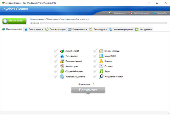170x115 pixels.
Task: Toggle the ActiveX и COM checkbox
Action: [56, 51]
